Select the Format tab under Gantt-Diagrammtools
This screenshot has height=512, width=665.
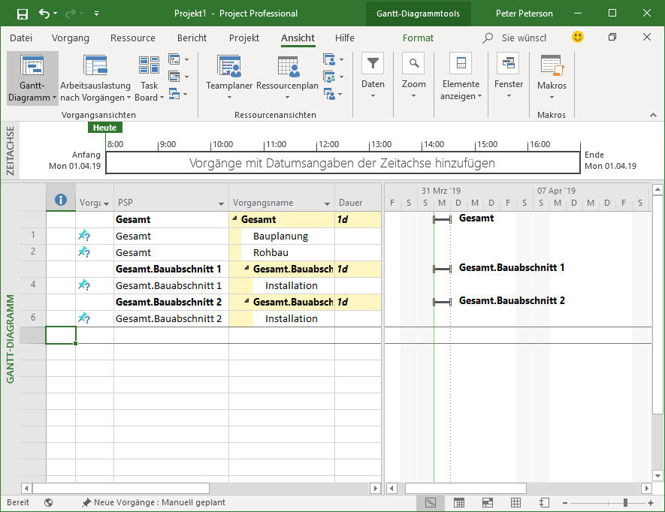click(x=418, y=38)
